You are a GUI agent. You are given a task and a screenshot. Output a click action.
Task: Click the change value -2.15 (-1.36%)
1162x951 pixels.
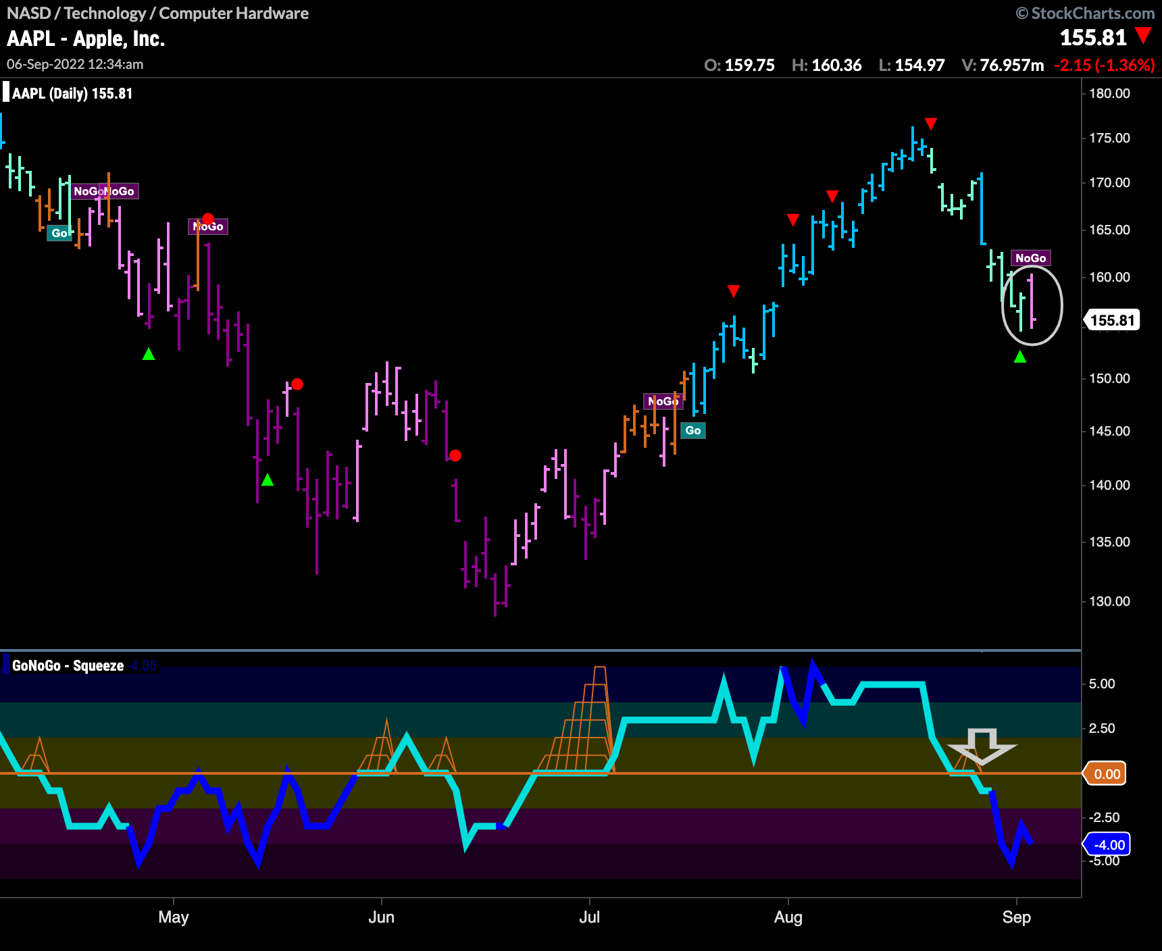[1105, 66]
